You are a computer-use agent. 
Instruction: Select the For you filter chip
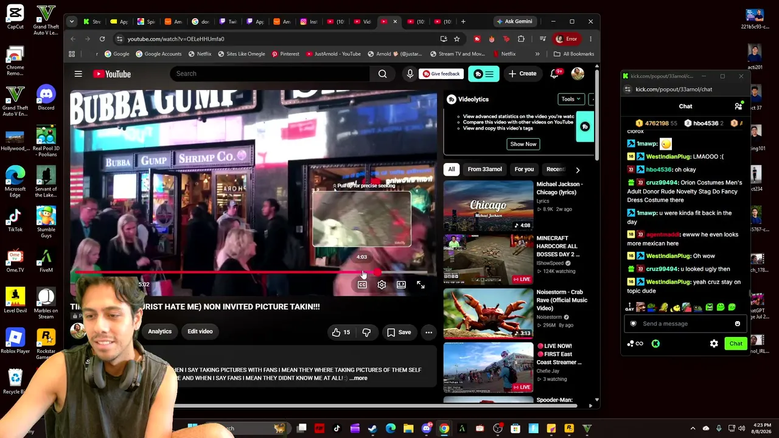(524, 169)
